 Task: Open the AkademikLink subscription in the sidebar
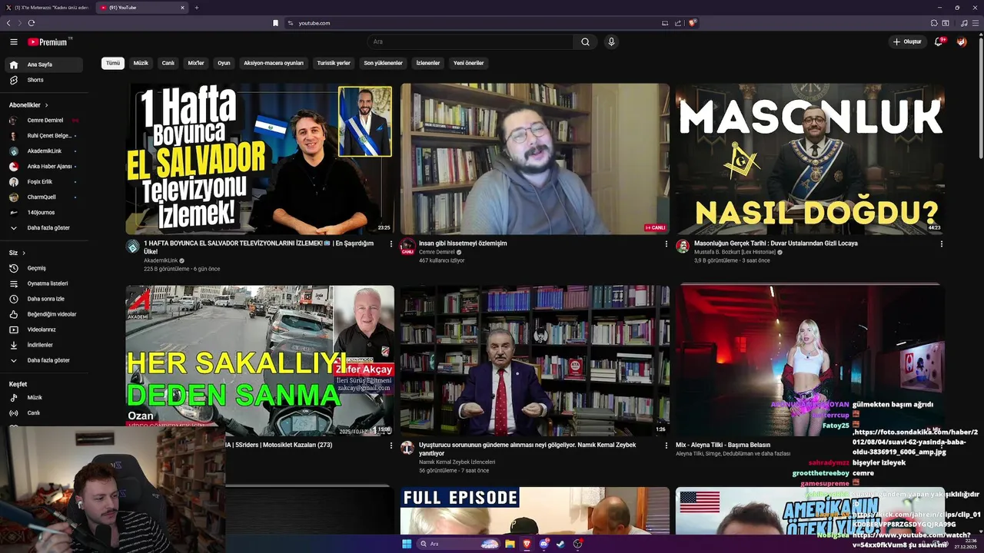tap(44, 151)
